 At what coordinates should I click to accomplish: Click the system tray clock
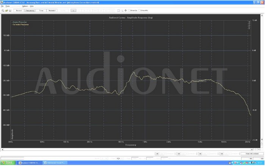260,163
